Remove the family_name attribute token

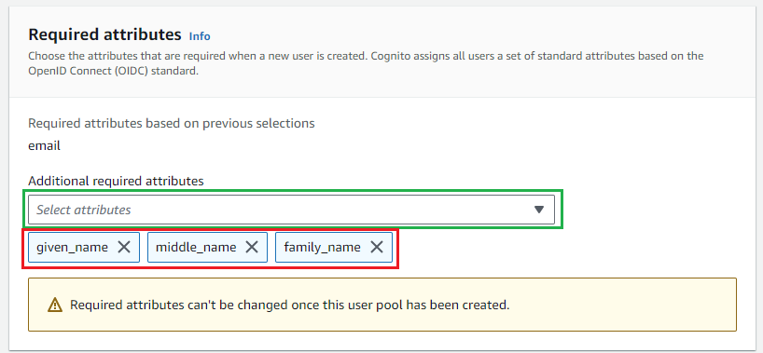click(377, 248)
